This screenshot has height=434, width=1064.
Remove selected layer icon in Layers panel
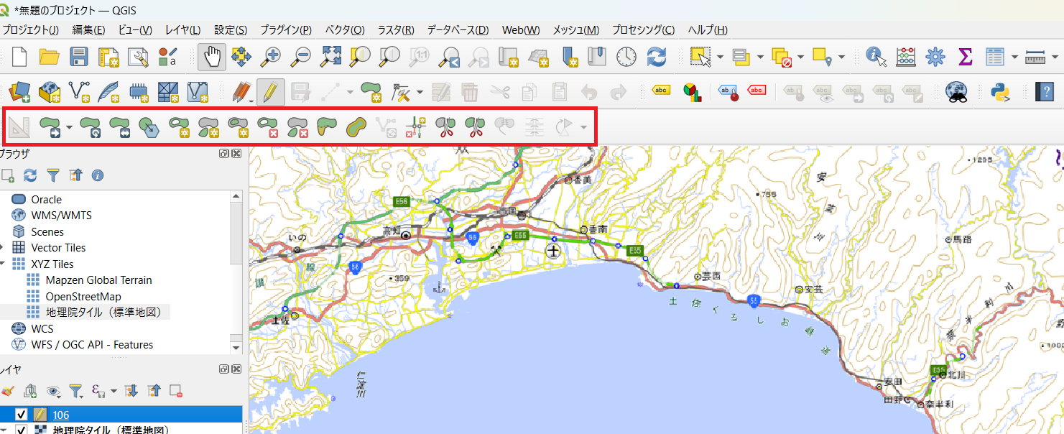pyautogui.click(x=176, y=391)
